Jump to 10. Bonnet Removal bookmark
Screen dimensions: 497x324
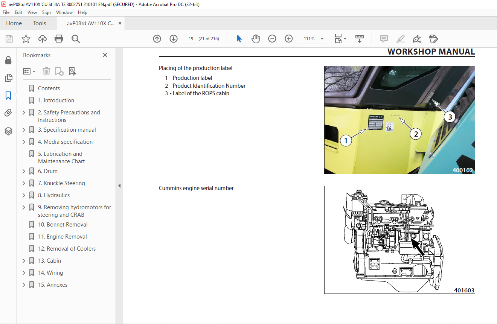63,225
